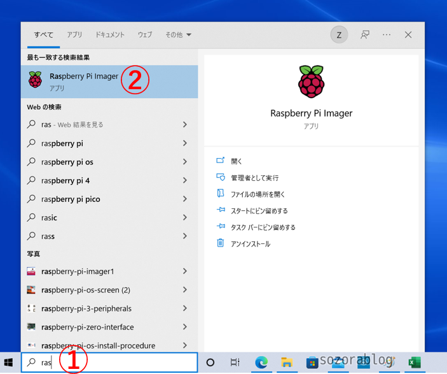Expand arrow for 'raspberry pi 4' suggestion
The width and height of the screenshot is (447, 374).
click(185, 180)
